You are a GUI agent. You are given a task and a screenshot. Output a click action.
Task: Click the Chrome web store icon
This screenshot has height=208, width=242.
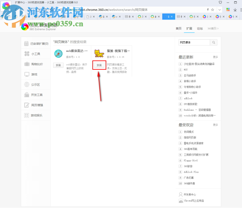coord(181,201)
